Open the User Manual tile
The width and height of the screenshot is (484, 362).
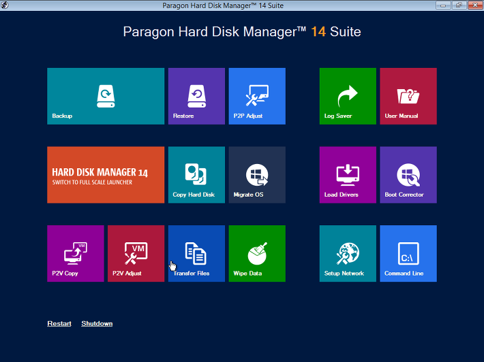pos(408,96)
